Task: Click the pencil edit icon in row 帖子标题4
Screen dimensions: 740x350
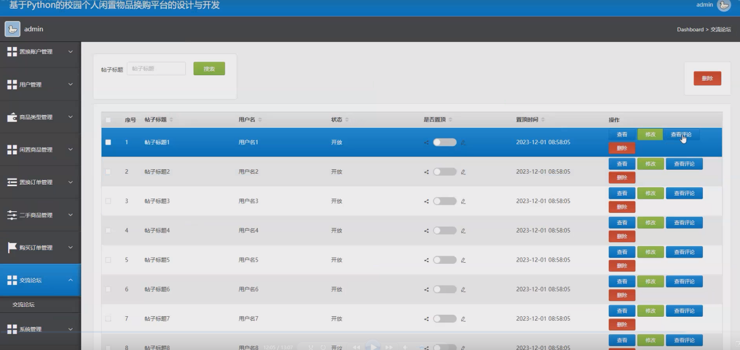Action: [x=463, y=230]
